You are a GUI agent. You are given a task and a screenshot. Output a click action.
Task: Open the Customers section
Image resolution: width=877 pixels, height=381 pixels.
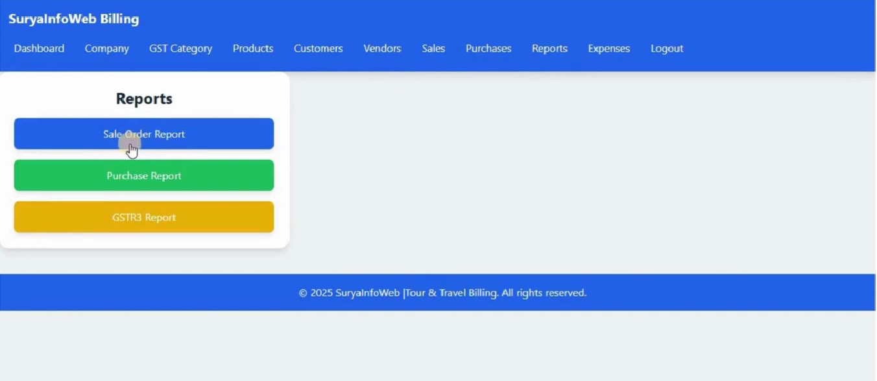click(x=318, y=48)
